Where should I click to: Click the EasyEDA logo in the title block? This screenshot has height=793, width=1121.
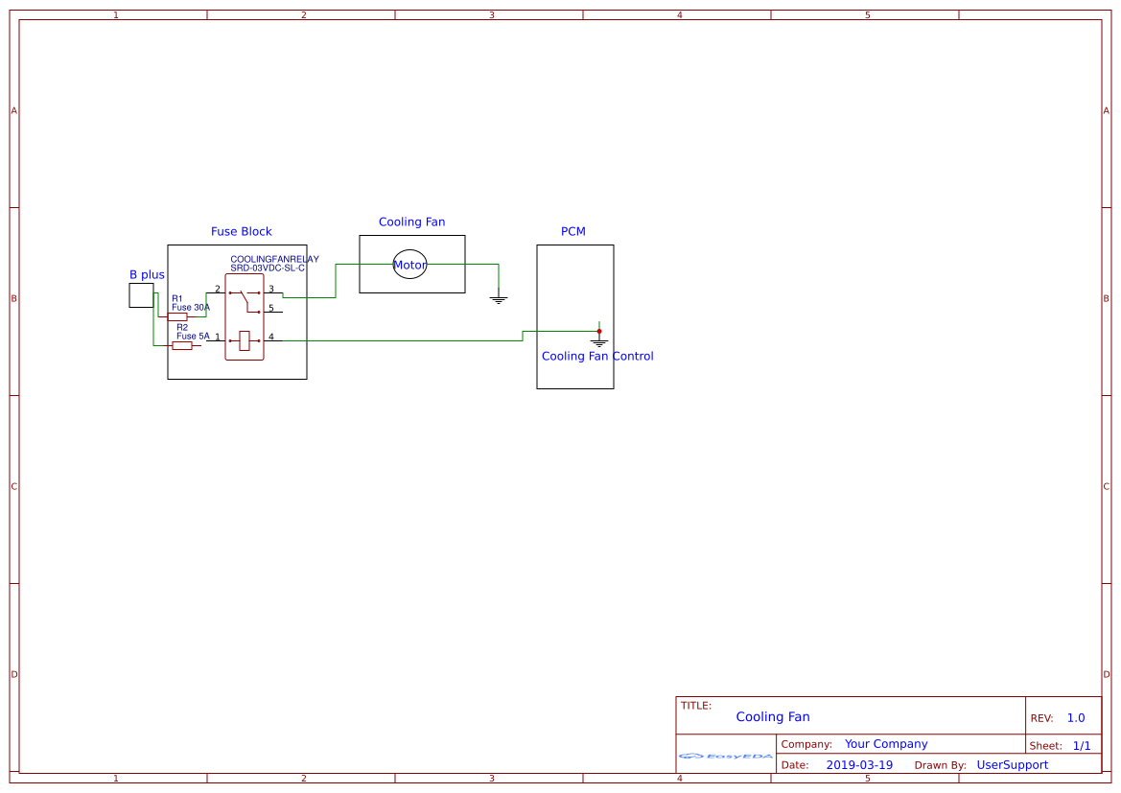pyautogui.click(x=724, y=757)
